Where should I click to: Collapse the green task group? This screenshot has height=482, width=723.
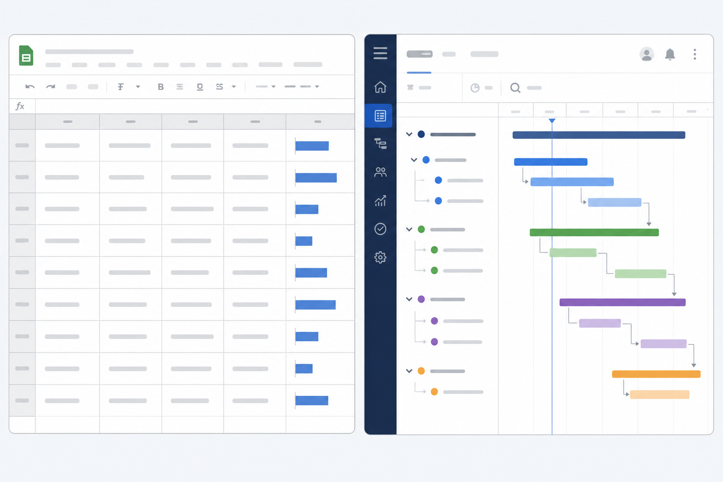click(409, 229)
